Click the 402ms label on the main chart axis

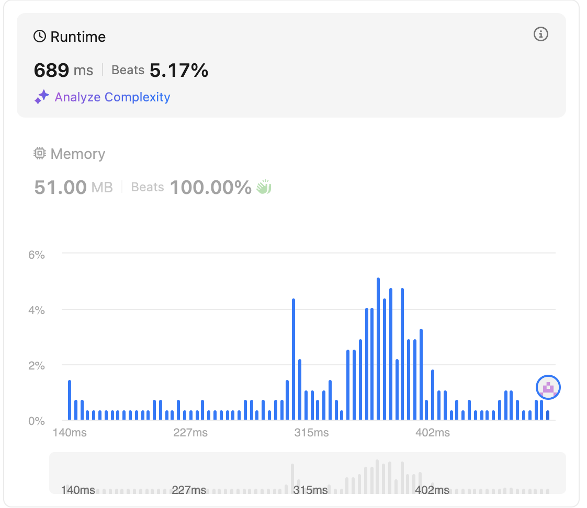tap(432, 433)
